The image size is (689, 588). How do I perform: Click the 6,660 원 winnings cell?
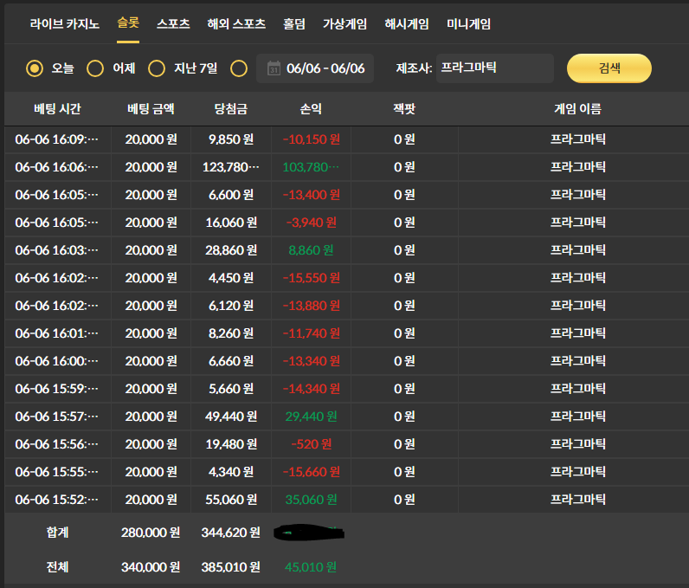tap(231, 361)
